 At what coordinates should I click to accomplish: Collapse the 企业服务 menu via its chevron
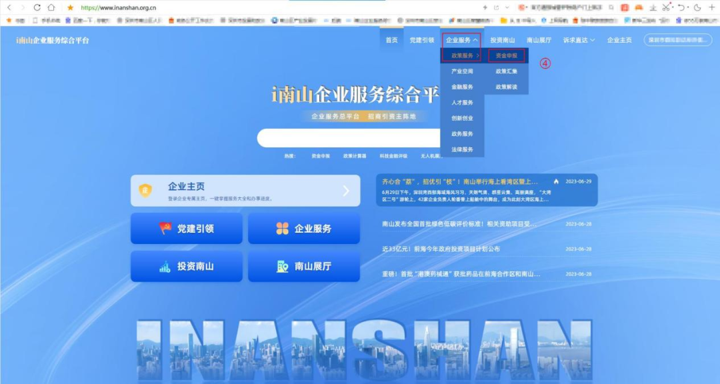point(474,39)
